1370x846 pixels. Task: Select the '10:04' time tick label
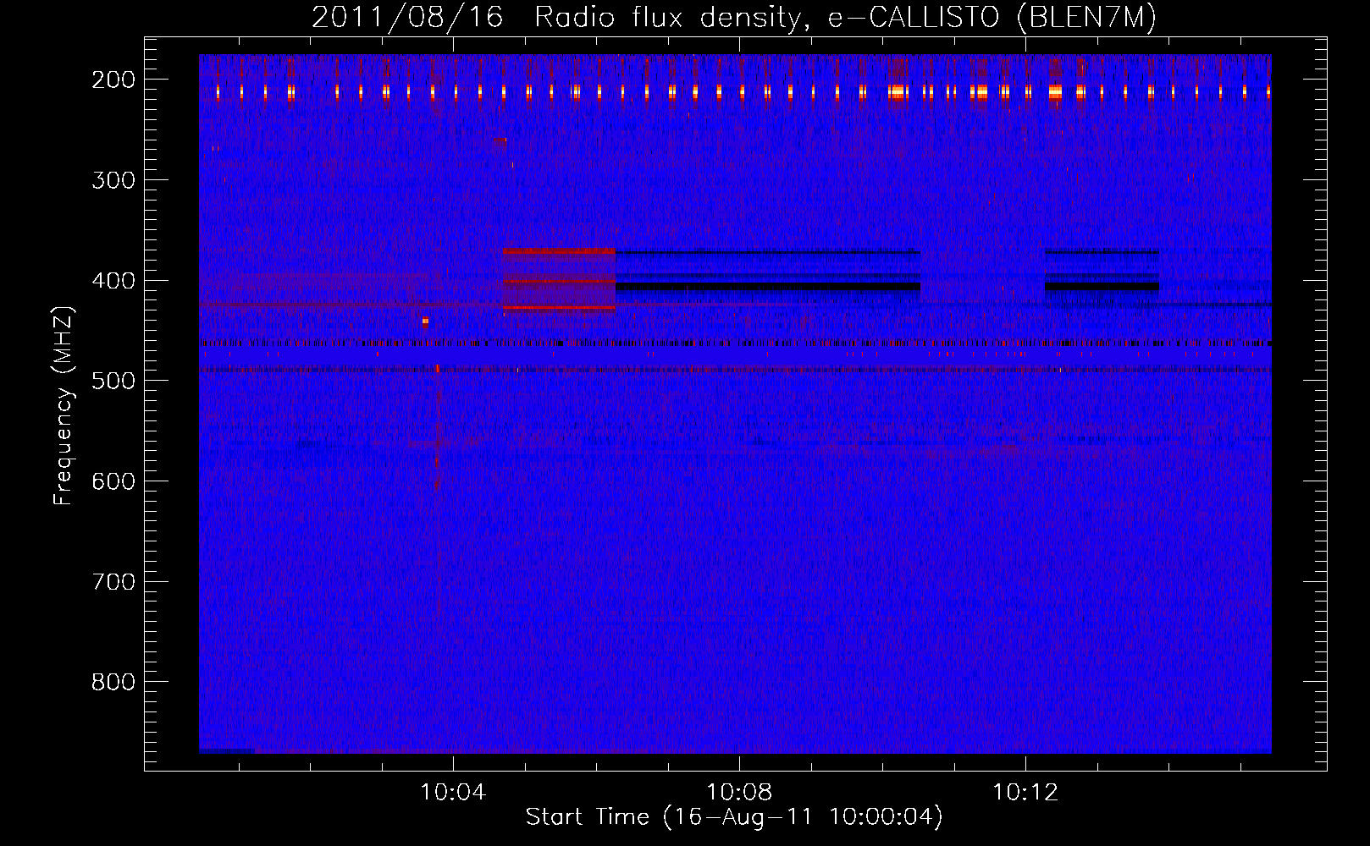click(453, 792)
